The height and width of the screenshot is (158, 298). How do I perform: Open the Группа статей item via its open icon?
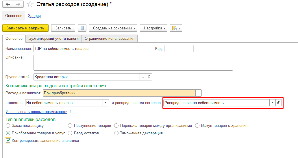(x=149, y=77)
